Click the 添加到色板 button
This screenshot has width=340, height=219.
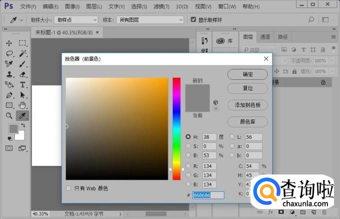tap(248, 105)
